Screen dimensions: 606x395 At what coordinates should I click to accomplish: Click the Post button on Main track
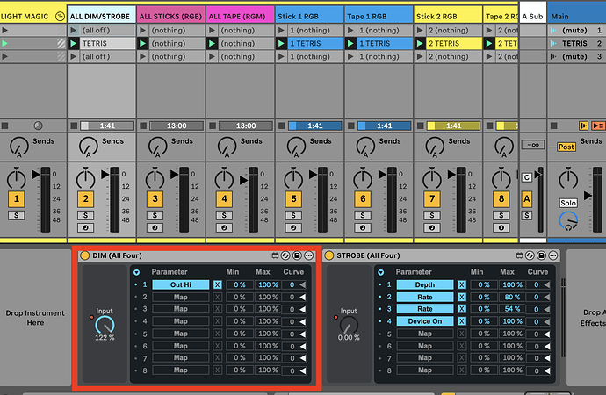(566, 147)
